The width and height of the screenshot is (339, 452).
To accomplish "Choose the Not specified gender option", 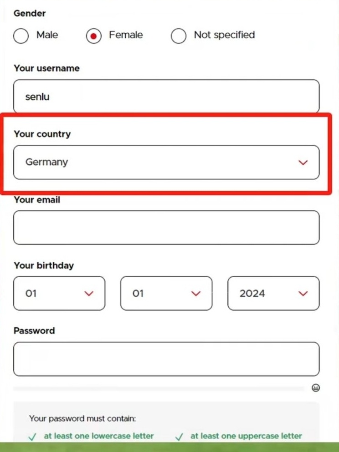I will pyautogui.click(x=179, y=36).
